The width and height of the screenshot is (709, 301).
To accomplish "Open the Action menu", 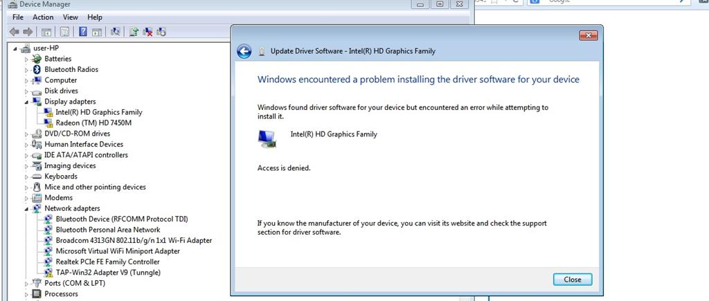I will (x=43, y=17).
